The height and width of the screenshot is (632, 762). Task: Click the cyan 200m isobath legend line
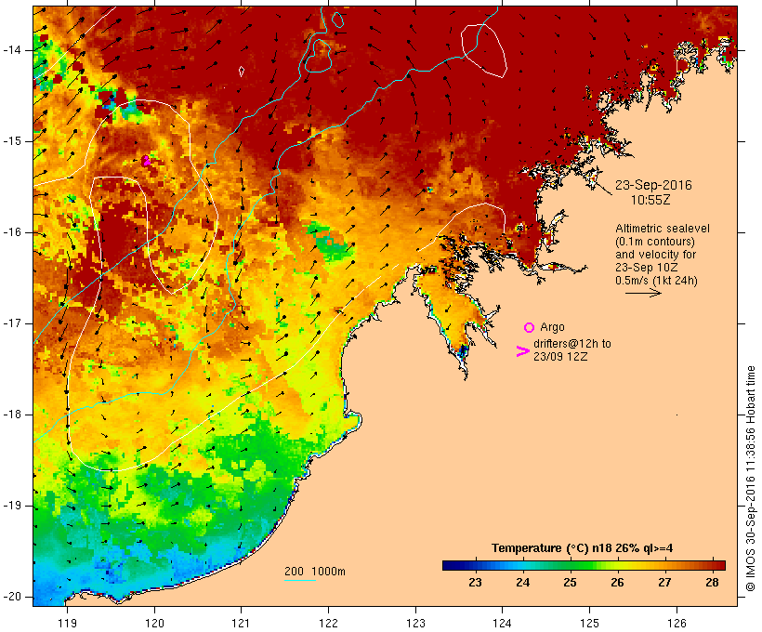[x=300, y=580]
